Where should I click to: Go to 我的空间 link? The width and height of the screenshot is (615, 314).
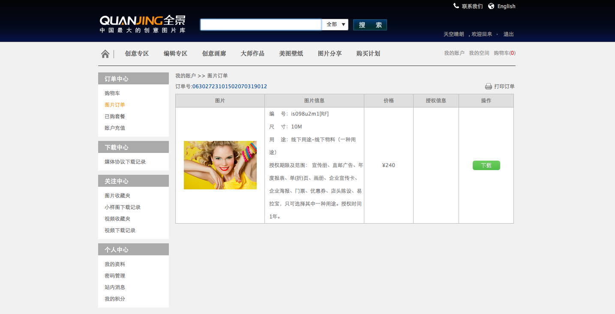479,53
